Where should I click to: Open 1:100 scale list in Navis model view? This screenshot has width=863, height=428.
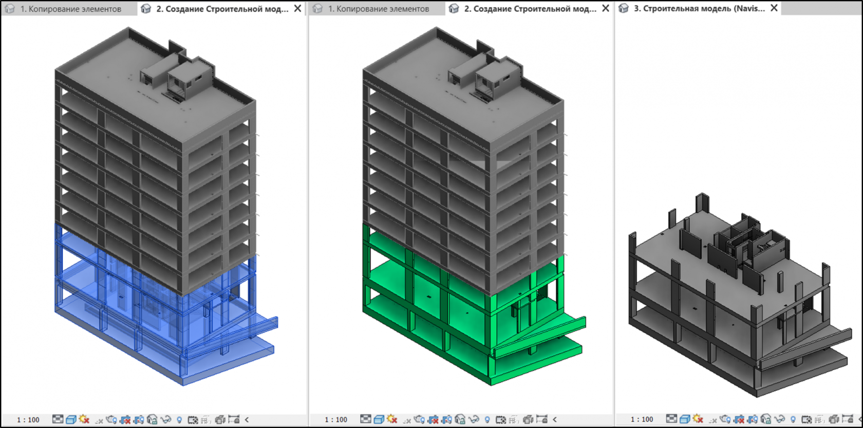point(642,419)
